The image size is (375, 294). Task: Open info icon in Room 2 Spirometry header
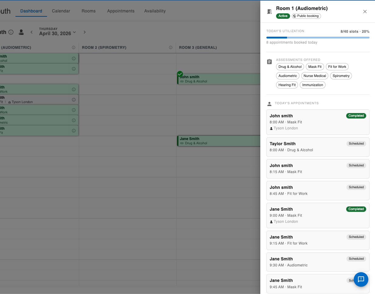click(x=171, y=48)
